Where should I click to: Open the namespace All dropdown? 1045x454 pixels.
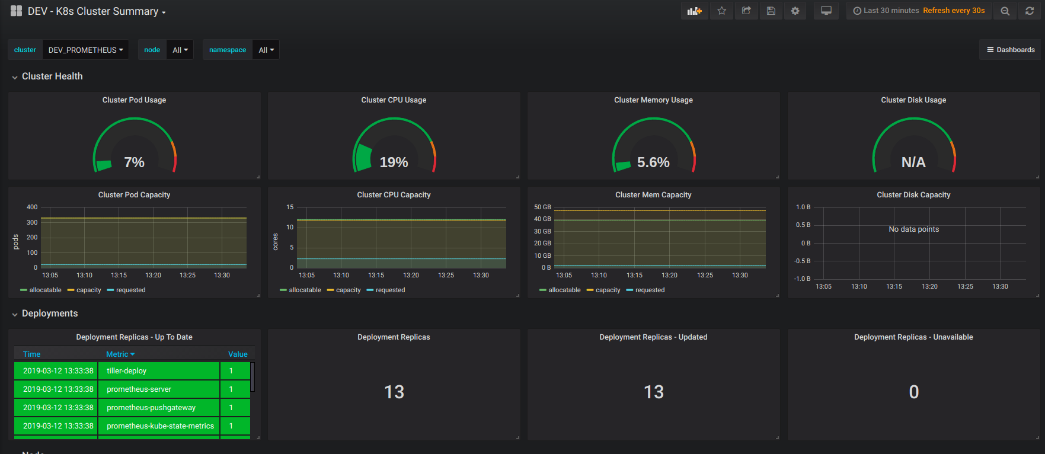[x=266, y=50]
